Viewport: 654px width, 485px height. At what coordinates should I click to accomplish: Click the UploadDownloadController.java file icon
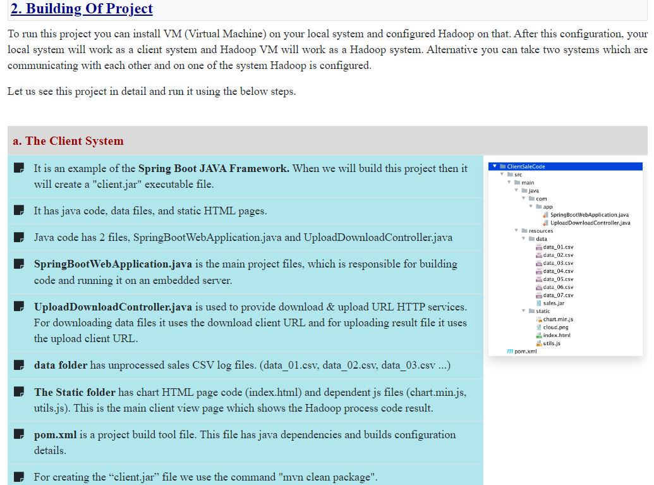(545, 223)
